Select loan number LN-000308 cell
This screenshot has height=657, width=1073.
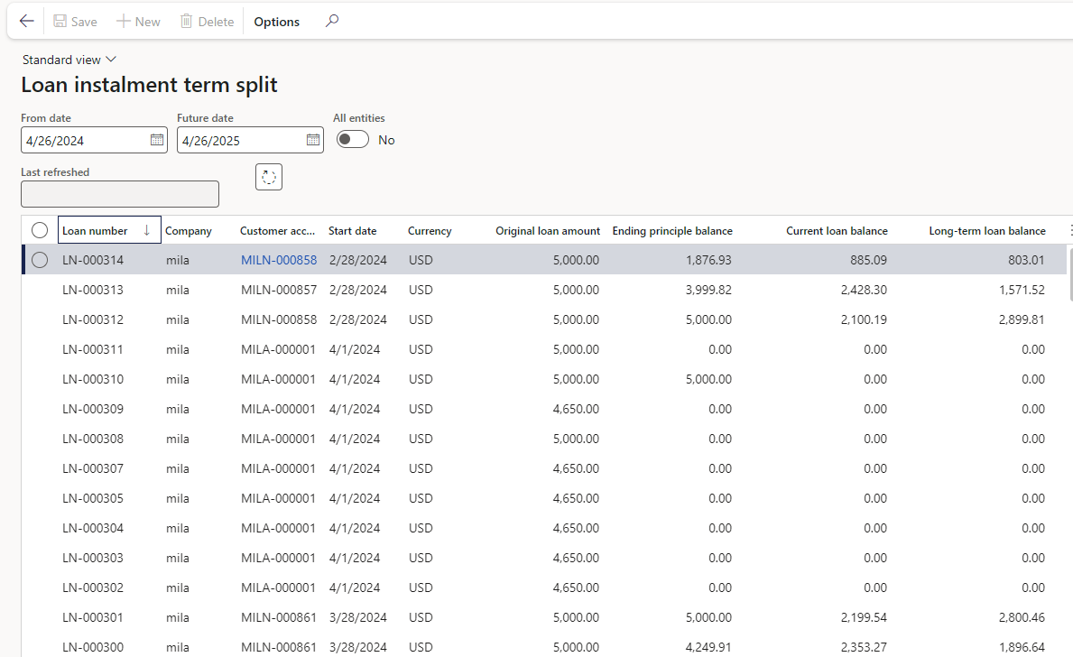[93, 439]
